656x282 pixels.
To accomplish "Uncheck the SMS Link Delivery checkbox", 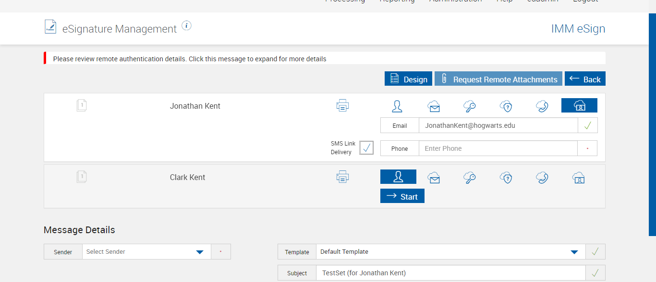I will pyautogui.click(x=366, y=148).
